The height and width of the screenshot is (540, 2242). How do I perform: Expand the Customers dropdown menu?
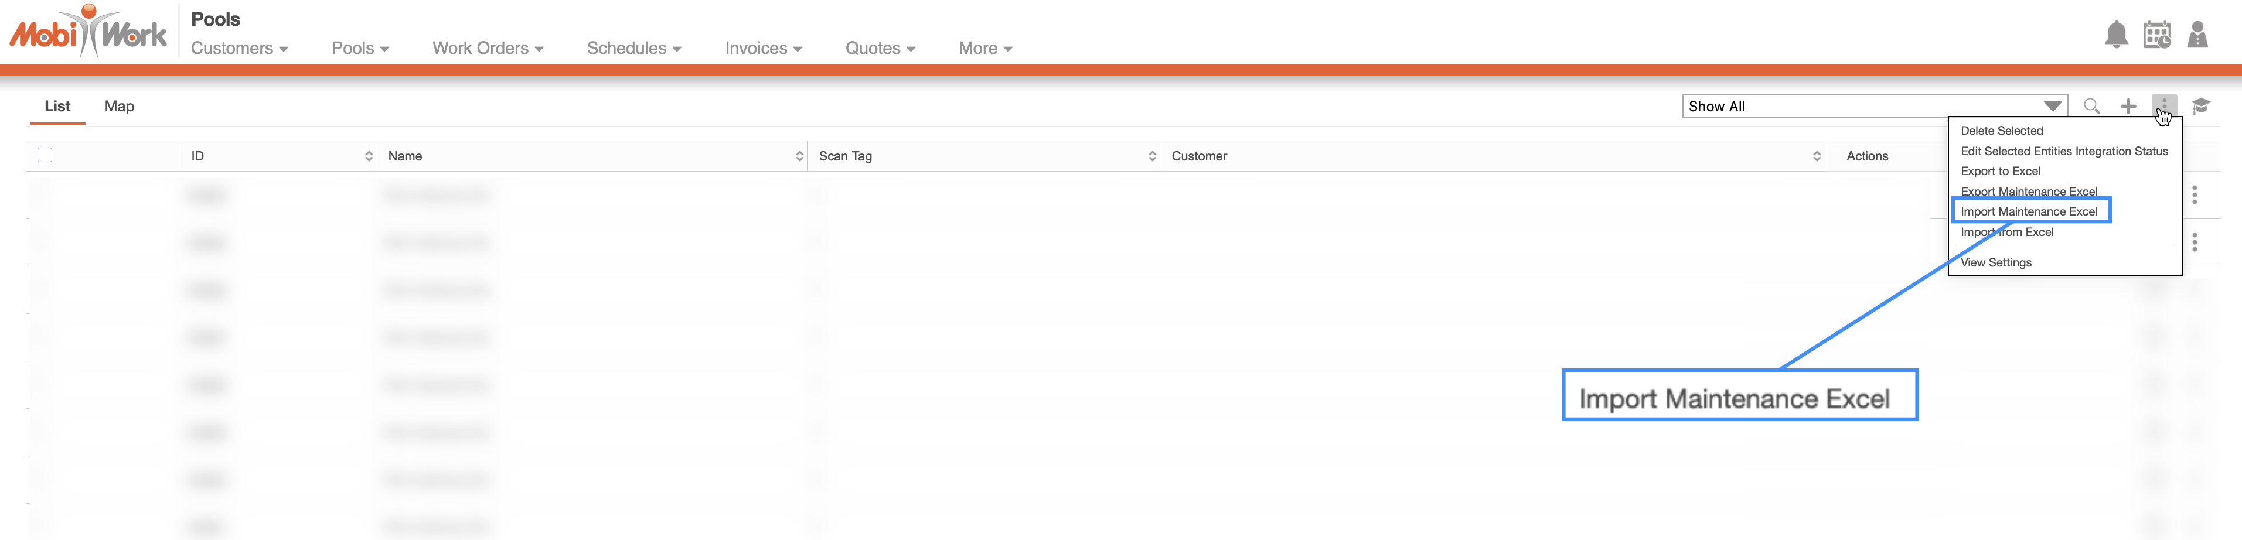point(239,49)
